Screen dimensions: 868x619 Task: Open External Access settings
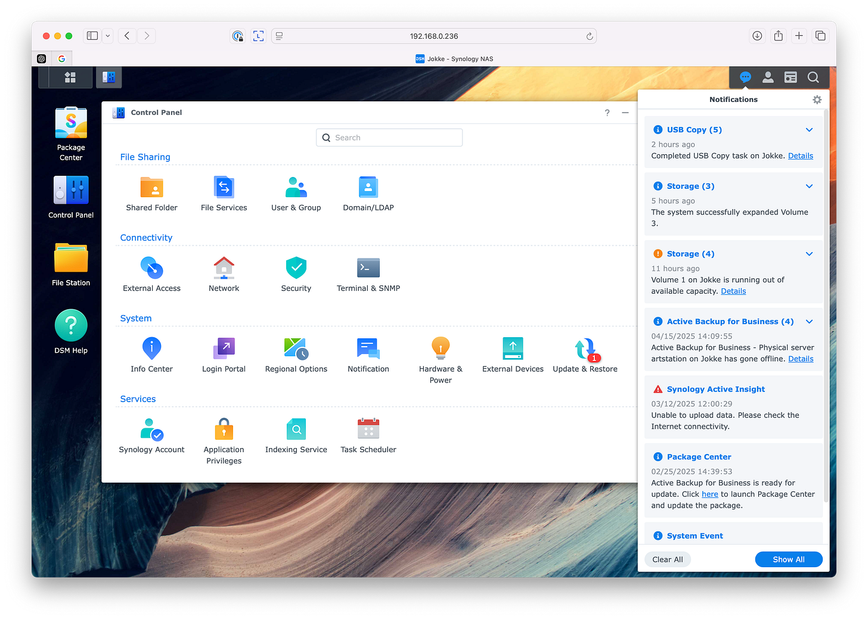pyautogui.click(x=151, y=275)
